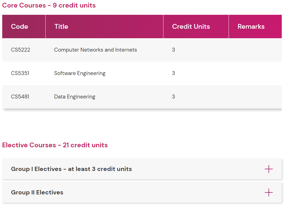Click the plus icon for Group II Electives
The width and height of the screenshot is (284, 205).
pos(268,192)
